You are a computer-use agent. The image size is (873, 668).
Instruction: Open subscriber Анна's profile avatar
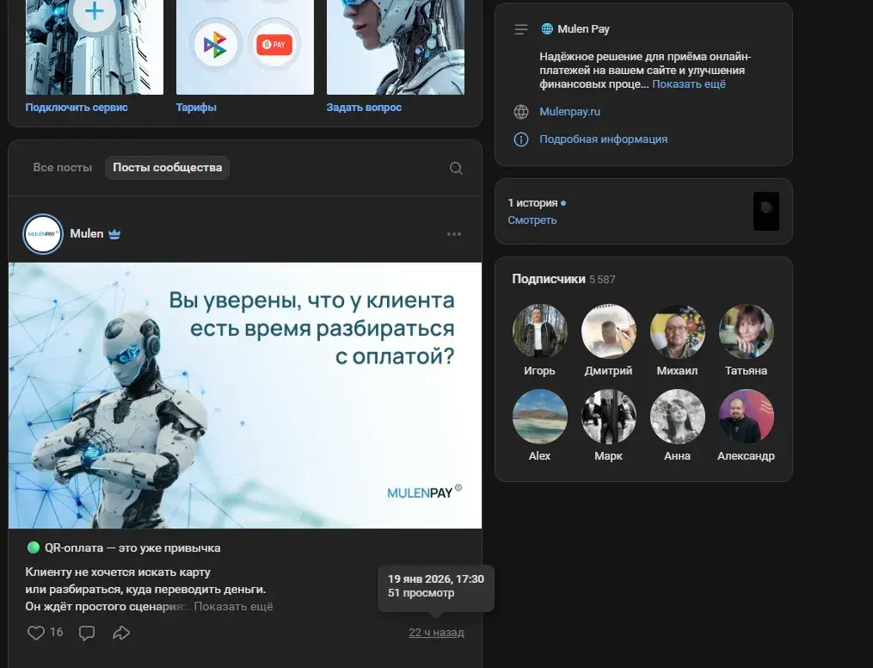[677, 416]
